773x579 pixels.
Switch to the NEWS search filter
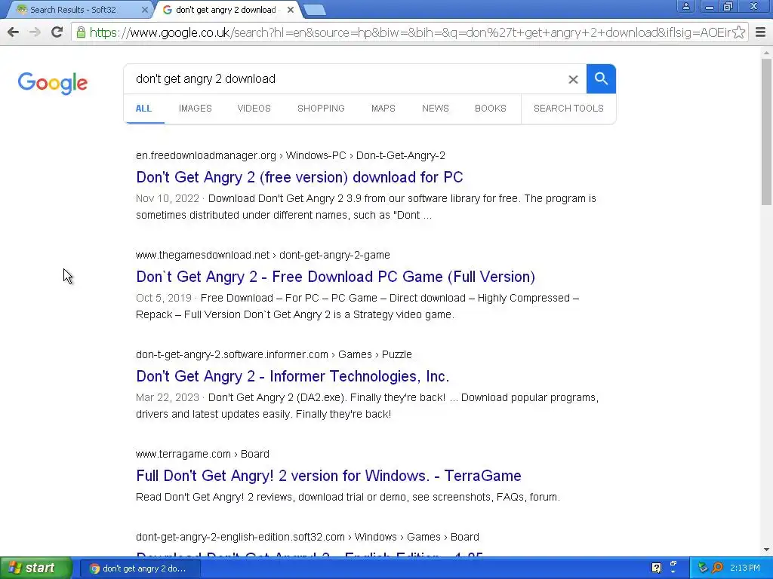(x=436, y=109)
